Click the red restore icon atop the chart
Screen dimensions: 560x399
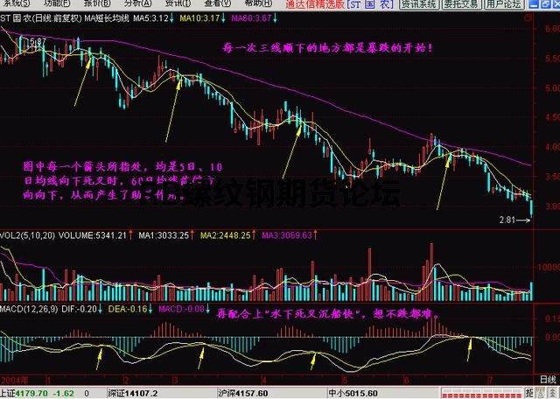point(528,17)
